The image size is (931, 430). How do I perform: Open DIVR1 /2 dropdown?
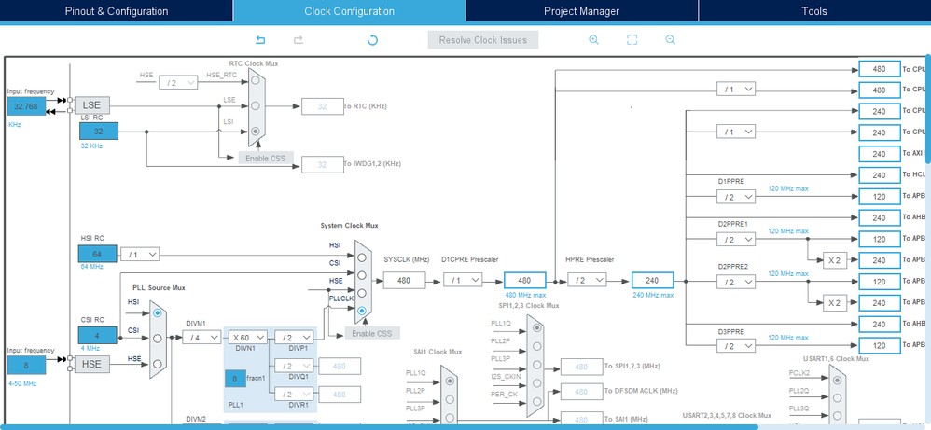[x=294, y=394]
